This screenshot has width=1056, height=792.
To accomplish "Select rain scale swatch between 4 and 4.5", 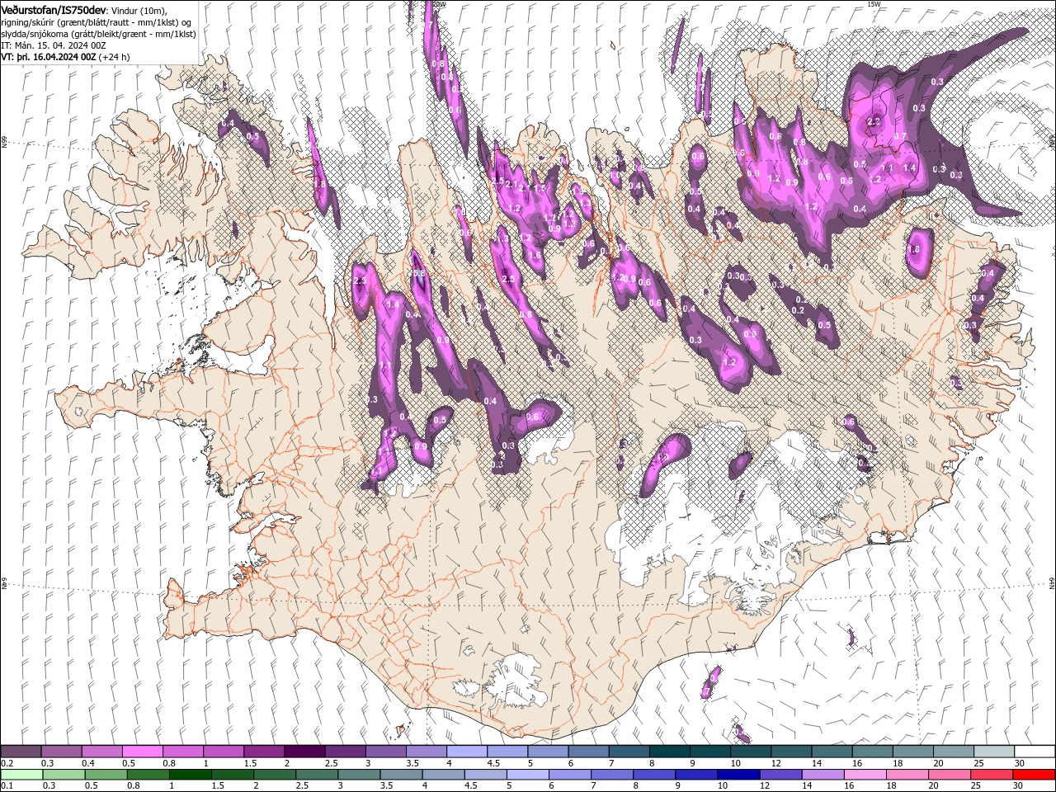I will pos(442,774).
